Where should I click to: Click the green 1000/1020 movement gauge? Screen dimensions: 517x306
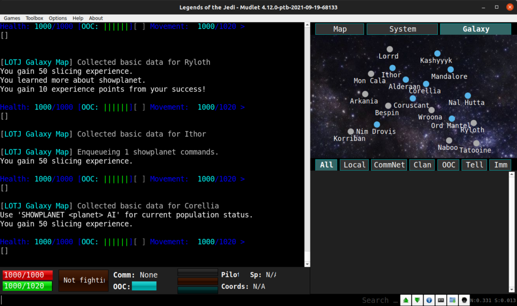click(27, 286)
